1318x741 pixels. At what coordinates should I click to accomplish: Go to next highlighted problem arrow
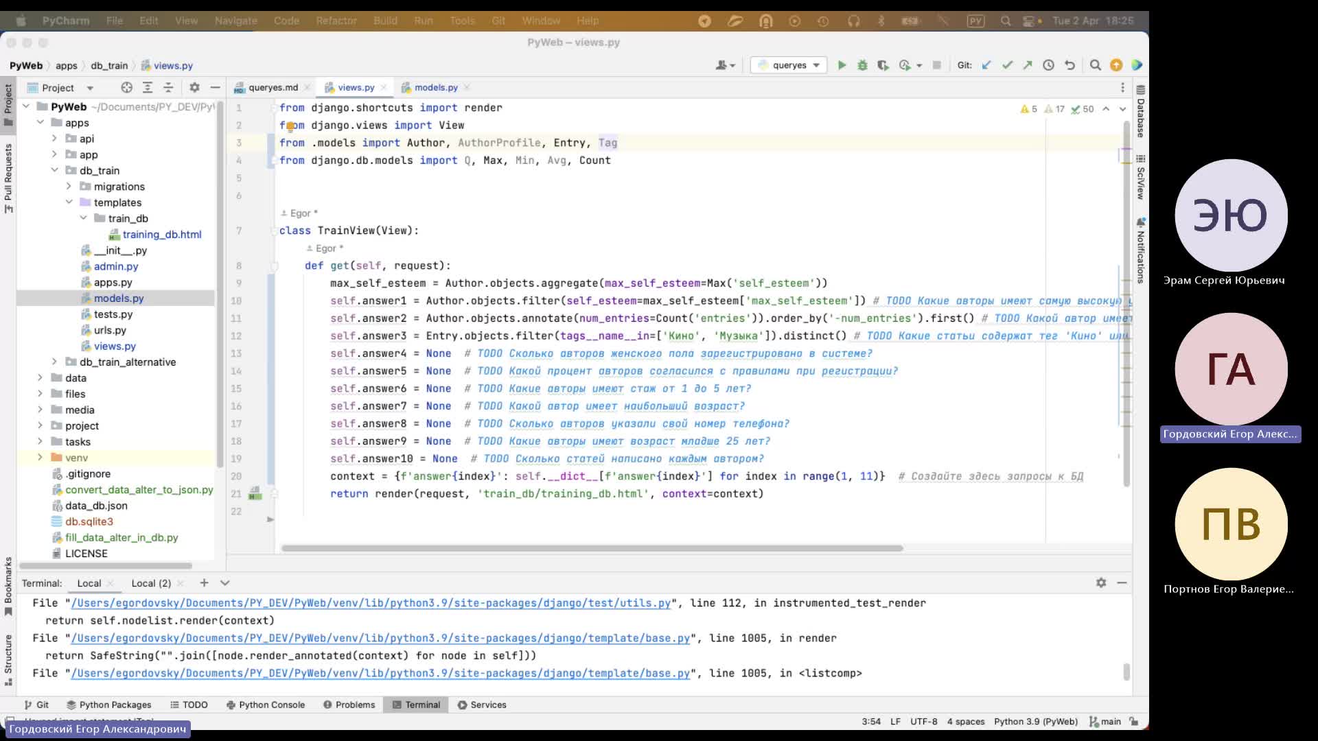tap(1123, 109)
